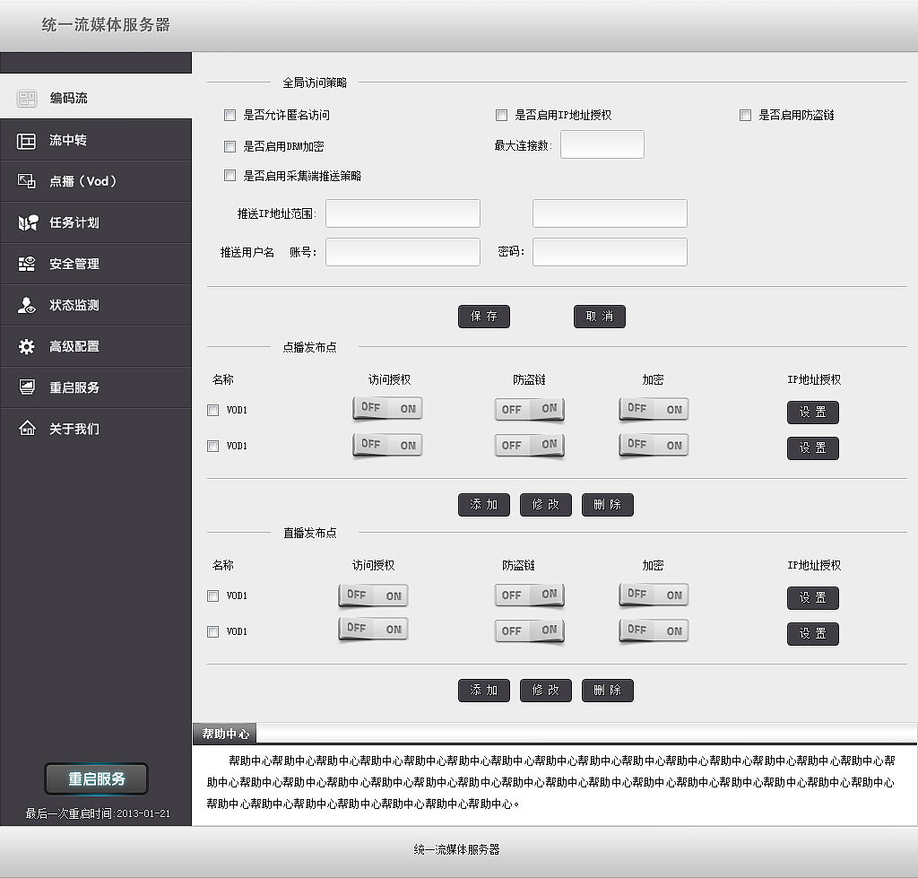This screenshot has width=918, height=878.
Task: Select the first VOD1 checkbox under 点播发布点
Action: tap(212, 410)
